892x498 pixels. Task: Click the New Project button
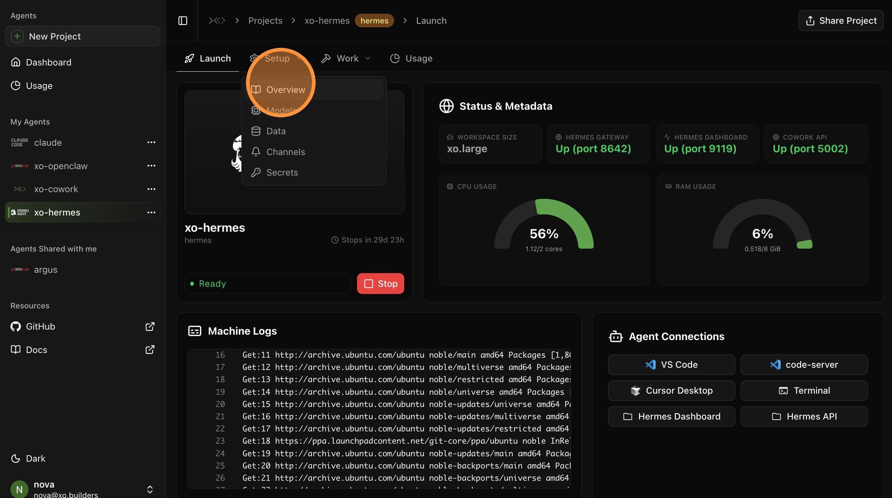tap(82, 36)
